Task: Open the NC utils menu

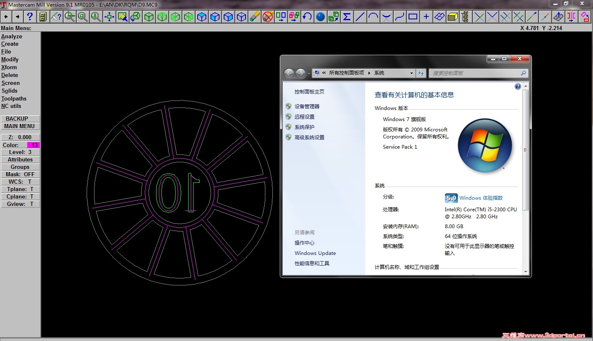Action: click(11, 106)
